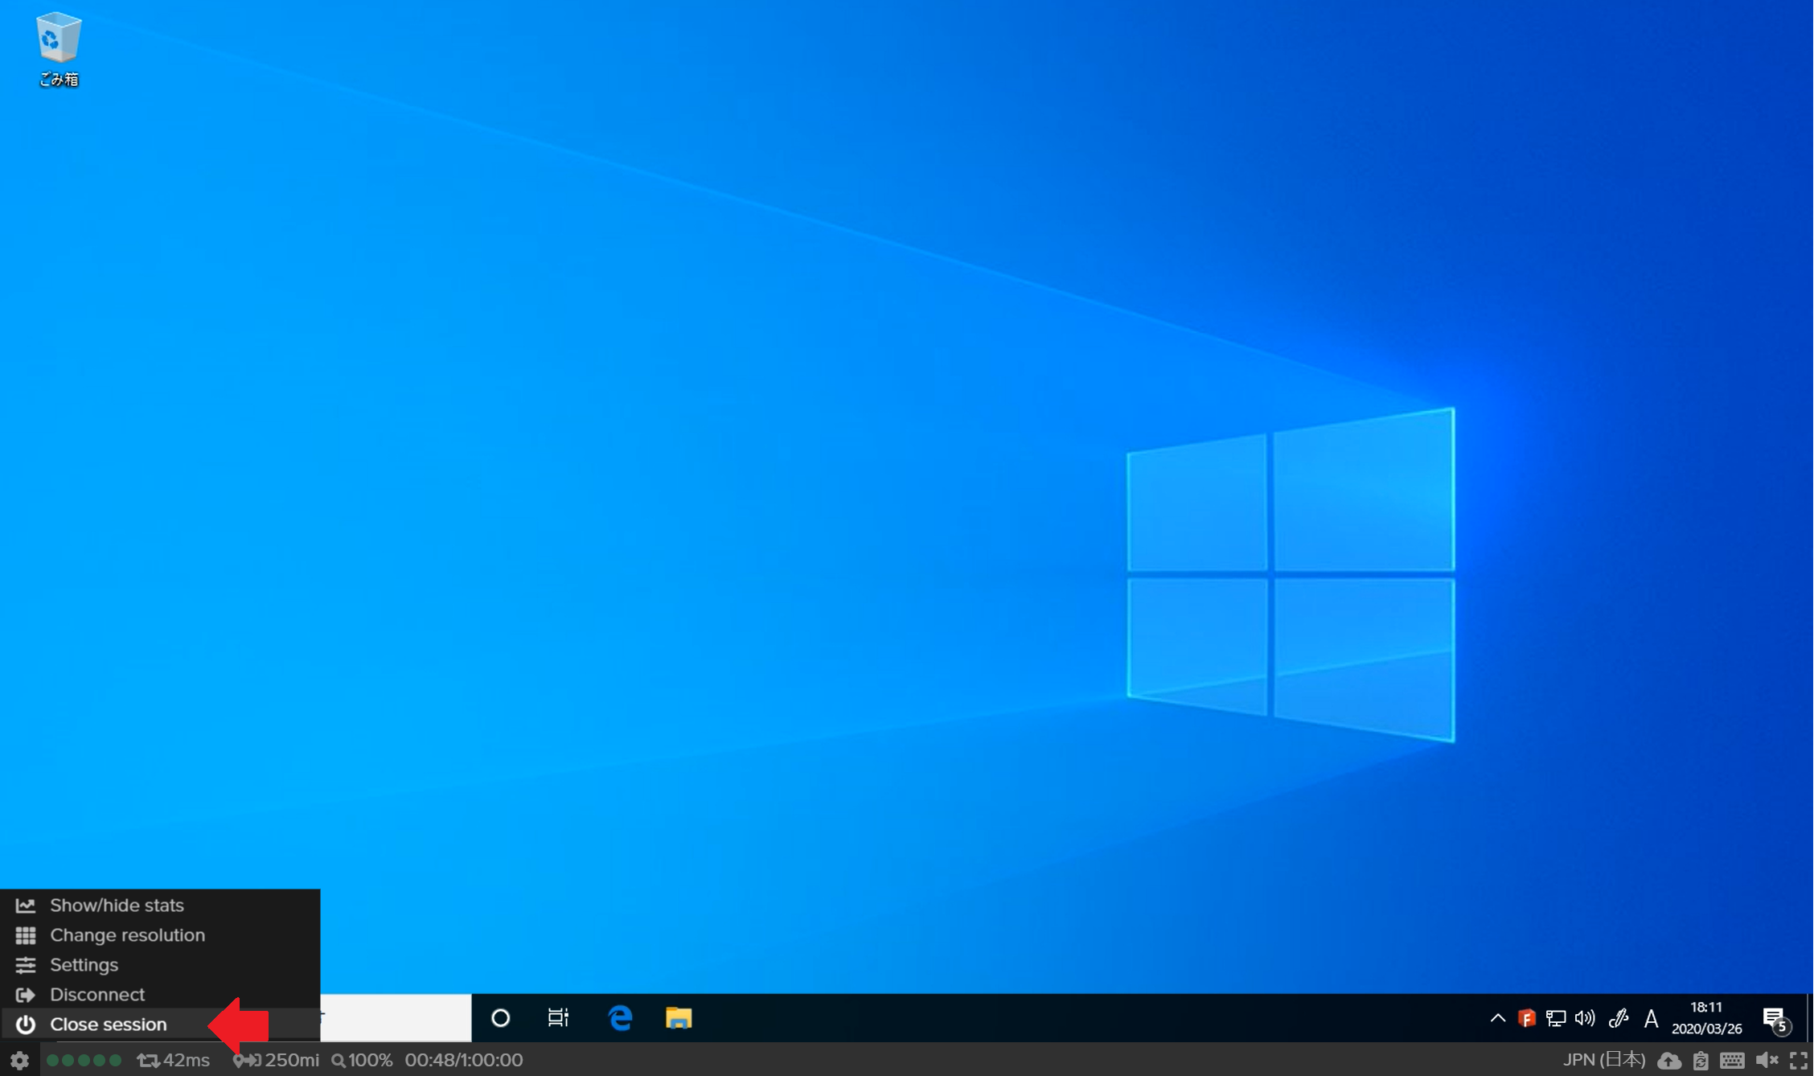The image size is (1814, 1076).
Task: Open network status tray icon
Action: coord(1555,1019)
